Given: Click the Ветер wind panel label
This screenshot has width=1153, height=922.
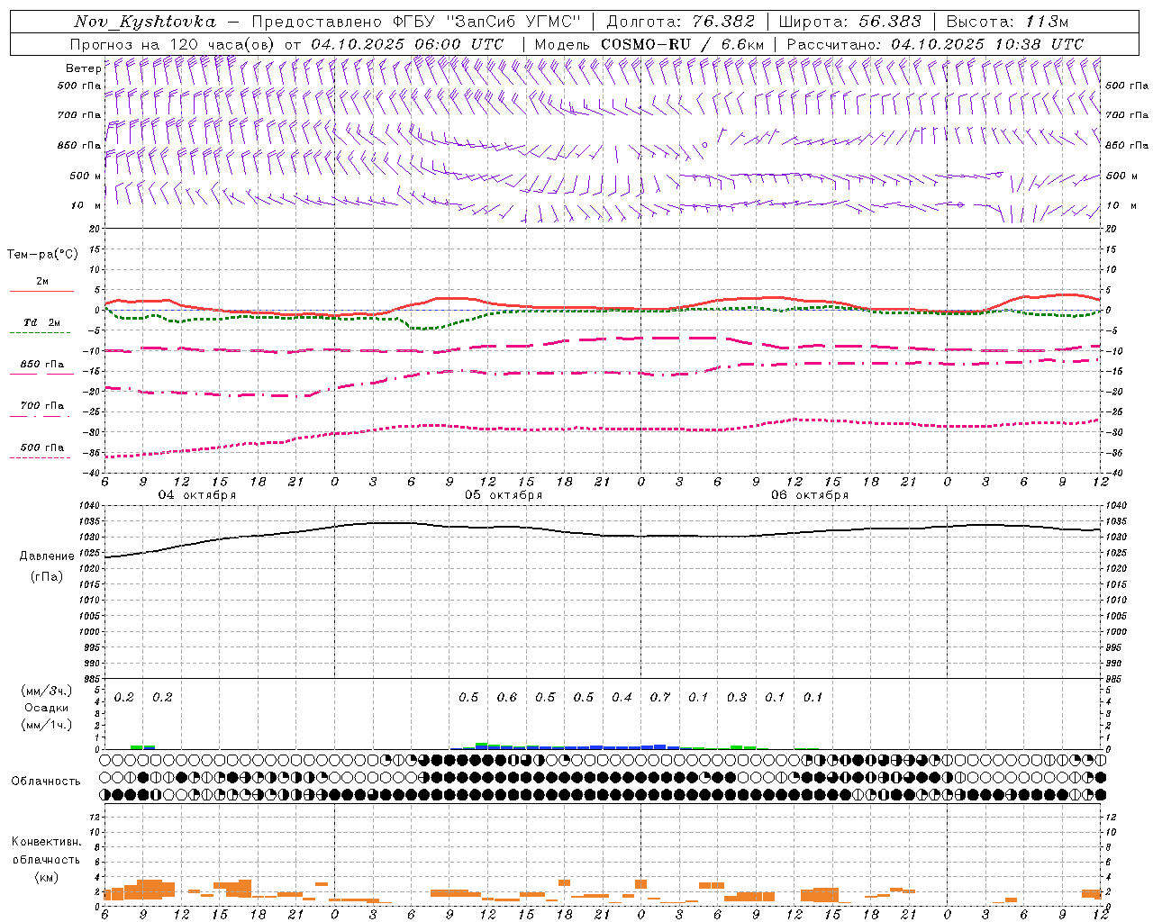Looking at the screenshot, I should point(83,68).
